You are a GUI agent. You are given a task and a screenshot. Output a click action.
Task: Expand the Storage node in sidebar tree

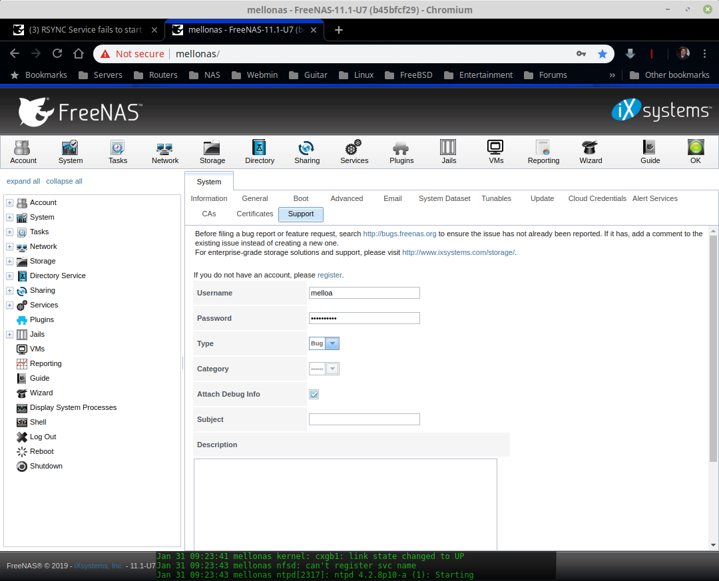click(10, 262)
